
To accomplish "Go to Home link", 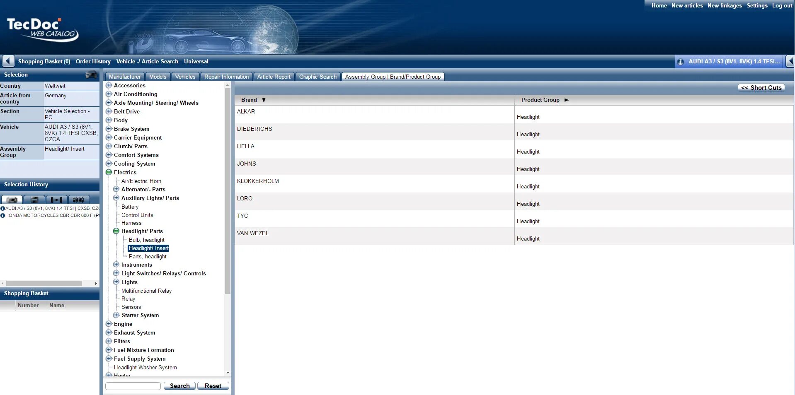I will tap(659, 6).
